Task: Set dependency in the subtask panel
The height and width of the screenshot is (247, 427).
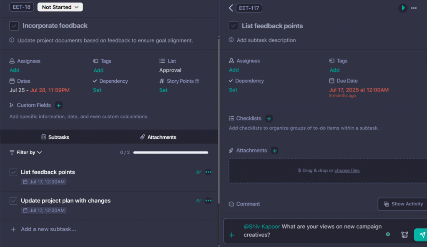Action: pyautogui.click(x=233, y=90)
